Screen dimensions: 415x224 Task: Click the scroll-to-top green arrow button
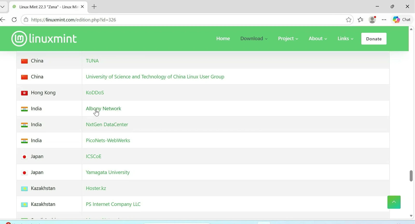point(394,202)
